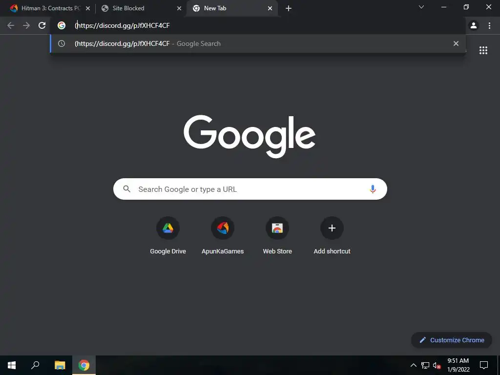Screen dimensions: 500x375
Task: Open the Windows notification center
Action: coord(484,365)
